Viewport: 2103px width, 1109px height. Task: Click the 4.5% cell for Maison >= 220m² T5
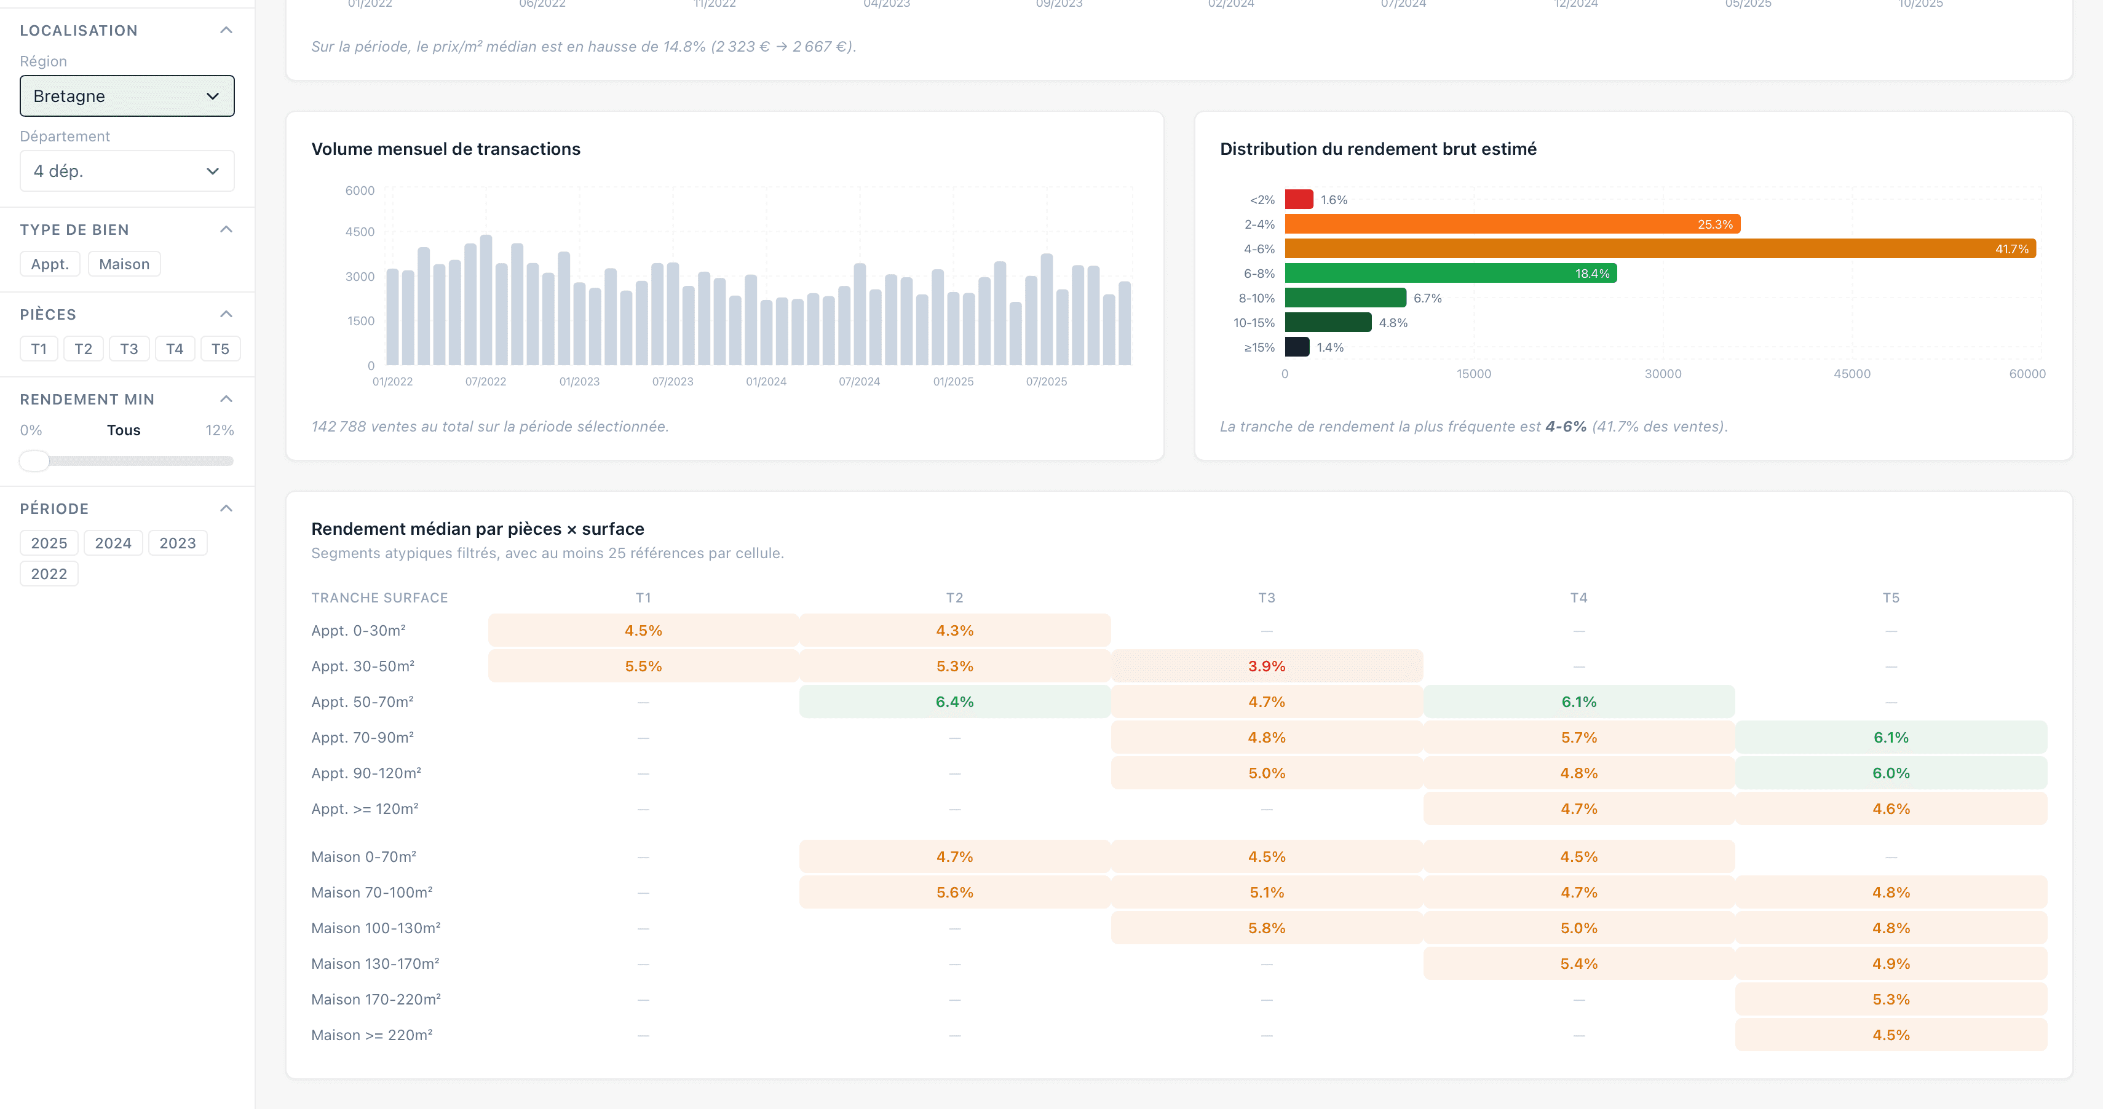(1891, 1036)
